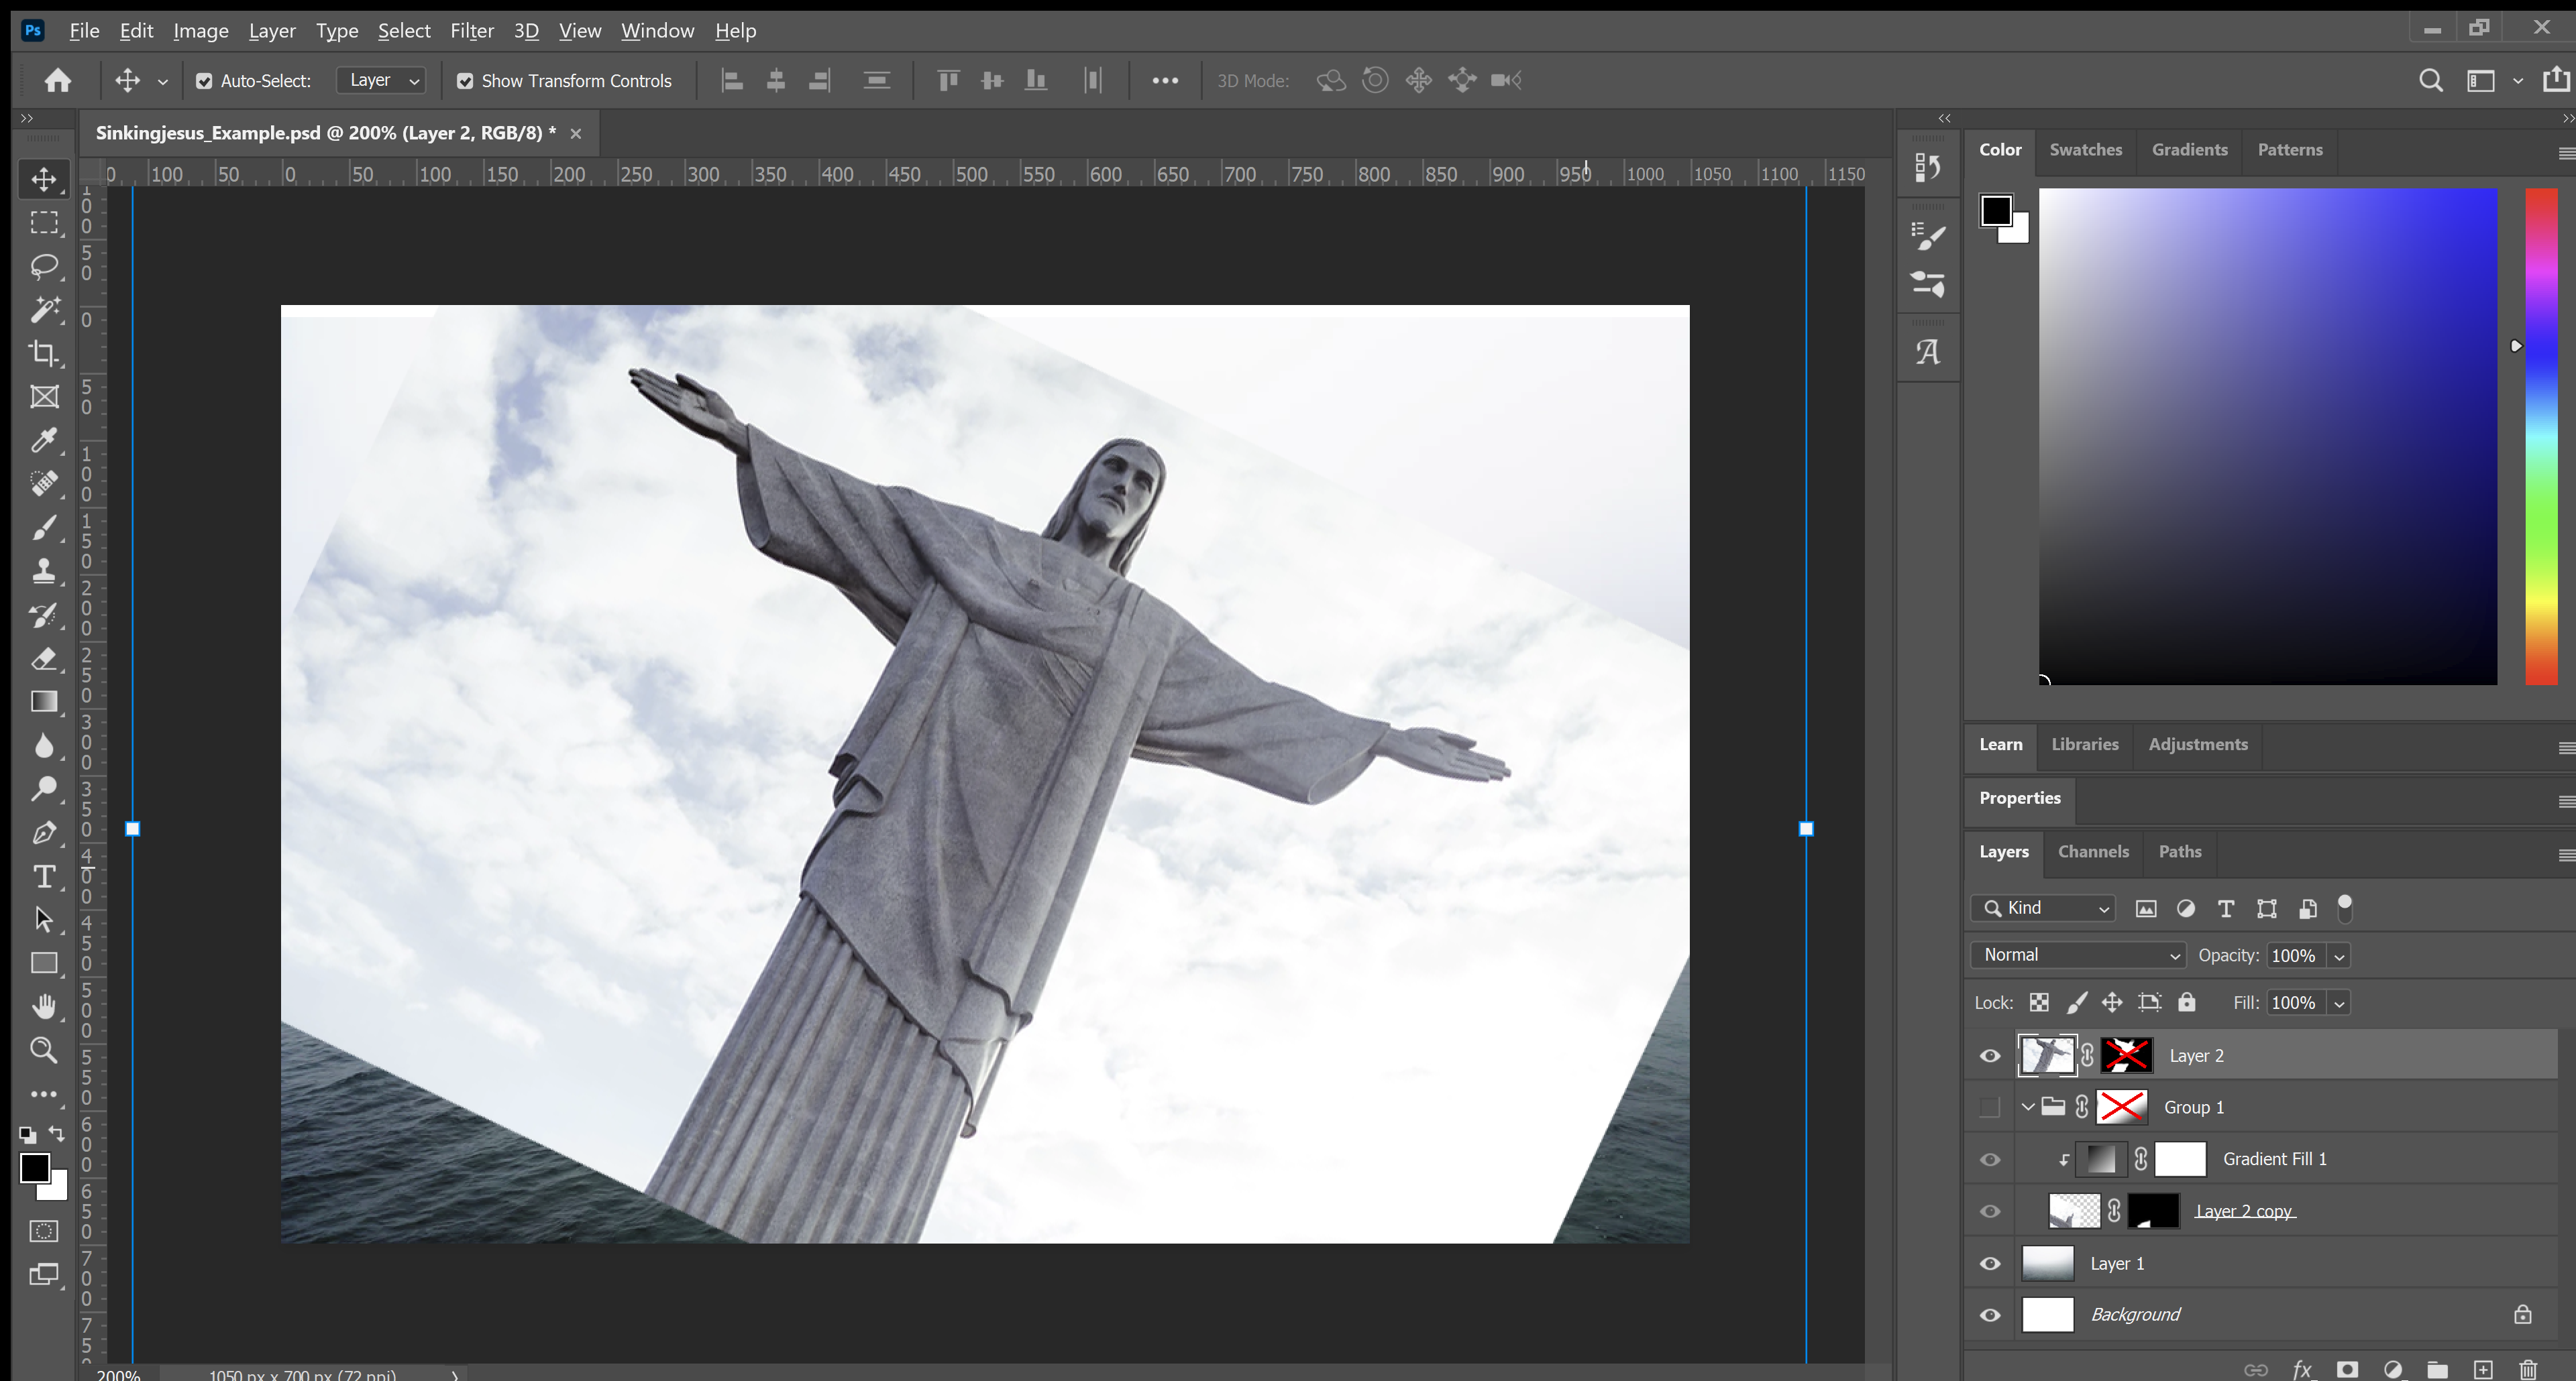Toggle Show Transform Controls checkbox
2576x1381 pixels.
pyautogui.click(x=465, y=81)
